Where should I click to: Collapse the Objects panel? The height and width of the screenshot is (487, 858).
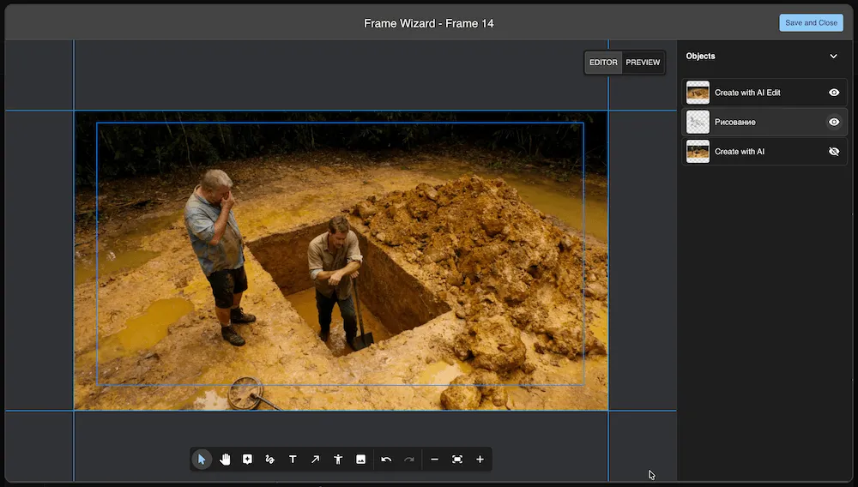833,57
